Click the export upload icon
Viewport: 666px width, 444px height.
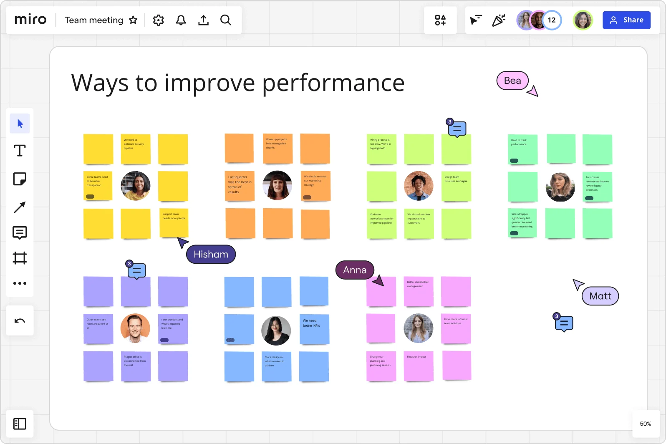pyautogui.click(x=203, y=20)
